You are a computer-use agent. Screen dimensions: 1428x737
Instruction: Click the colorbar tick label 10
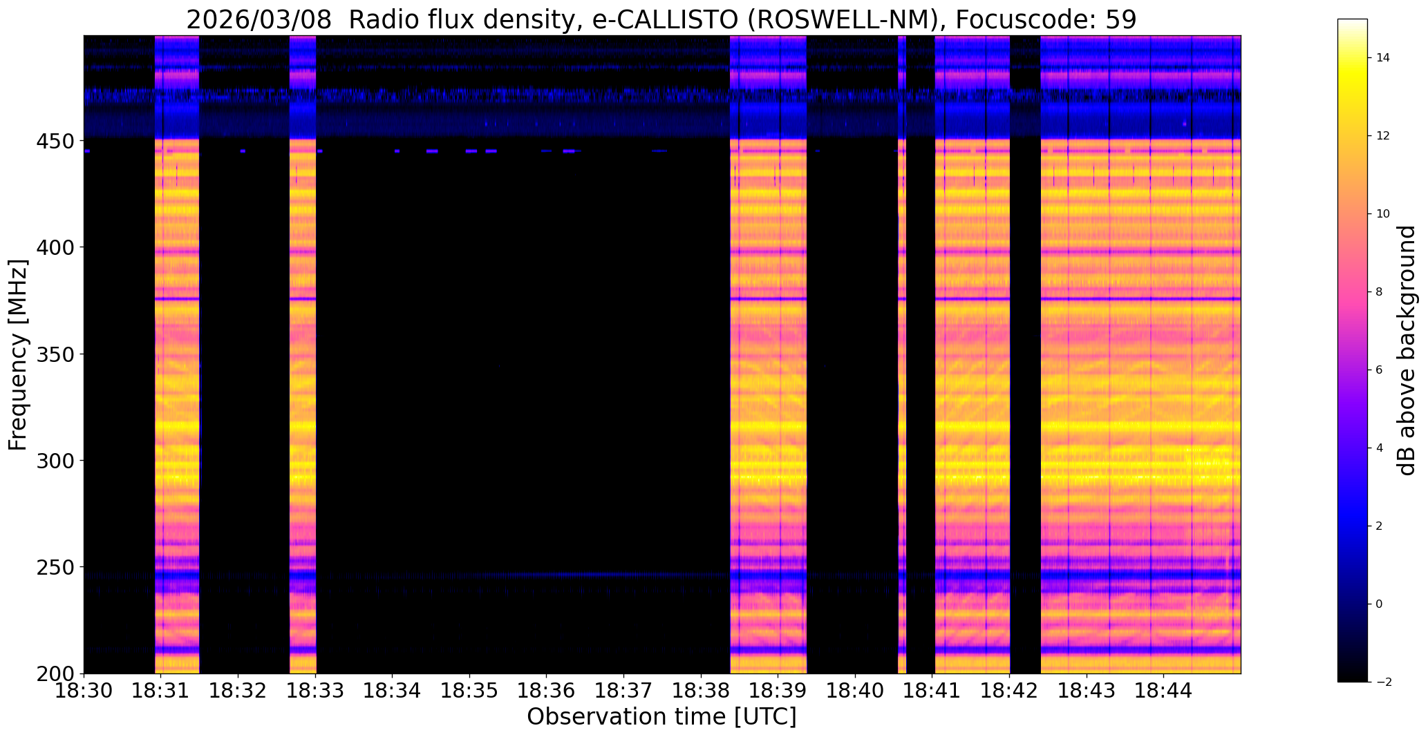coord(1383,213)
